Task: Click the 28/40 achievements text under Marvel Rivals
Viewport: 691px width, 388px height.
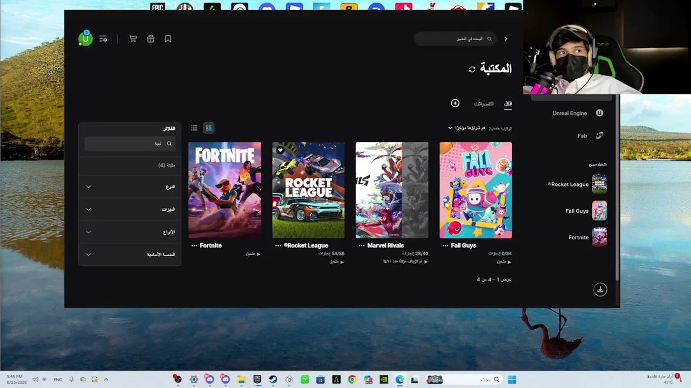Action: [x=415, y=253]
